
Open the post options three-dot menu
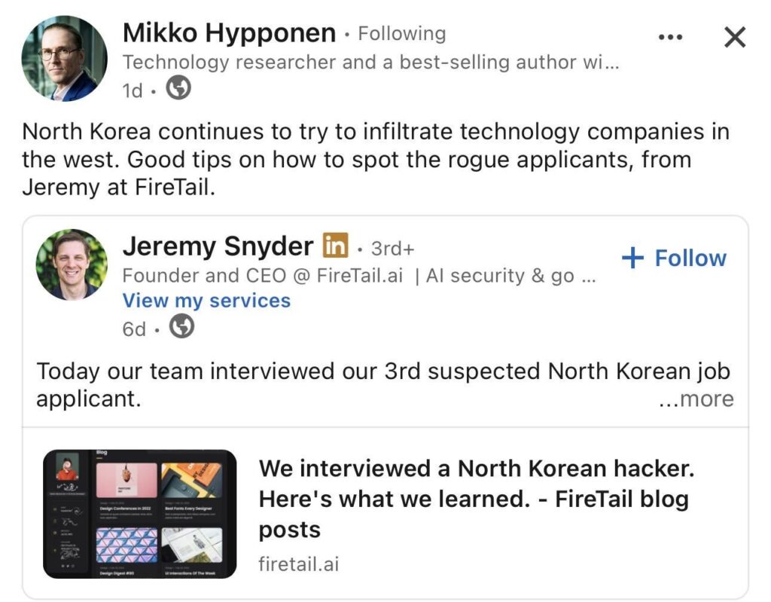669,35
